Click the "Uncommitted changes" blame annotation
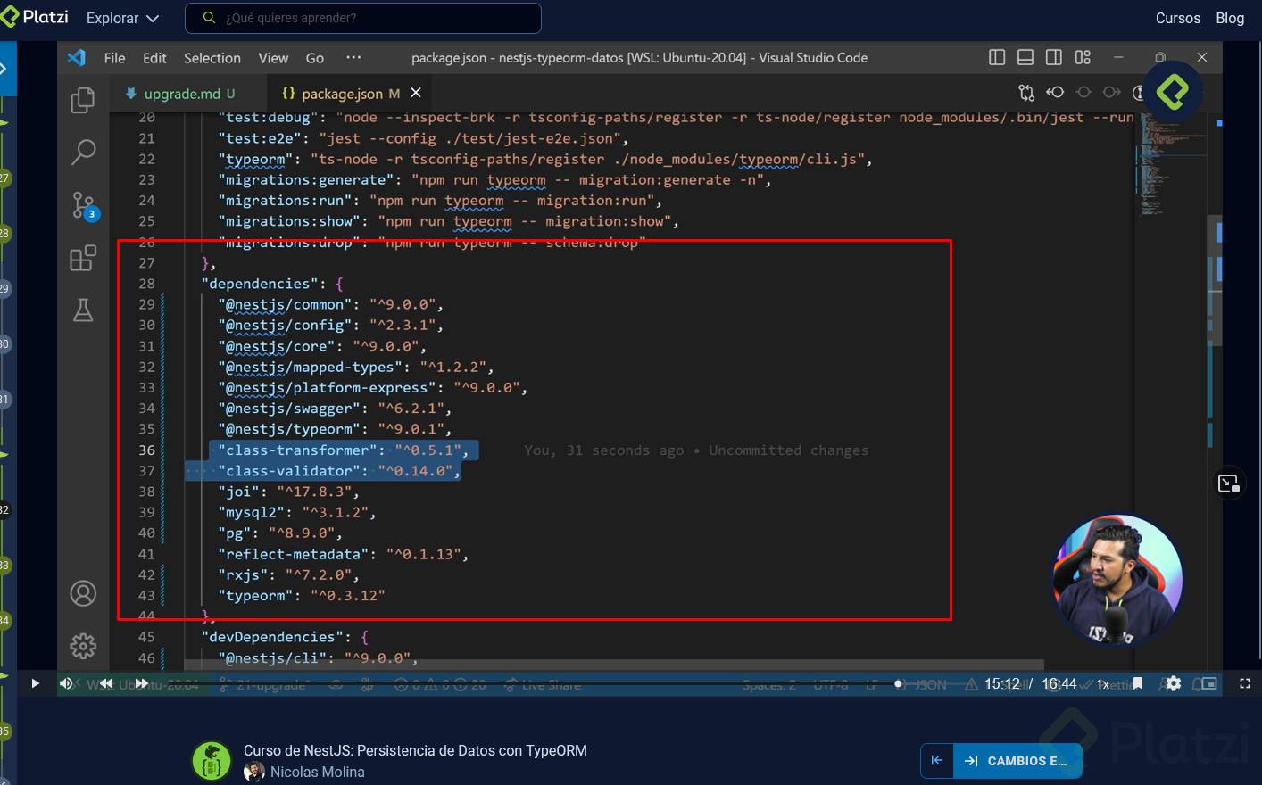This screenshot has height=785, width=1262. point(788,450)
